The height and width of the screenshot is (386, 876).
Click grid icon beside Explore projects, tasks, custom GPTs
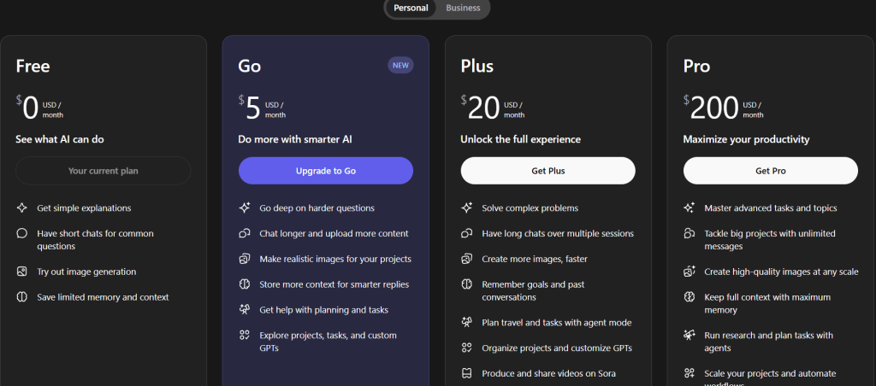pyautogui.click(x=245, y=336)
